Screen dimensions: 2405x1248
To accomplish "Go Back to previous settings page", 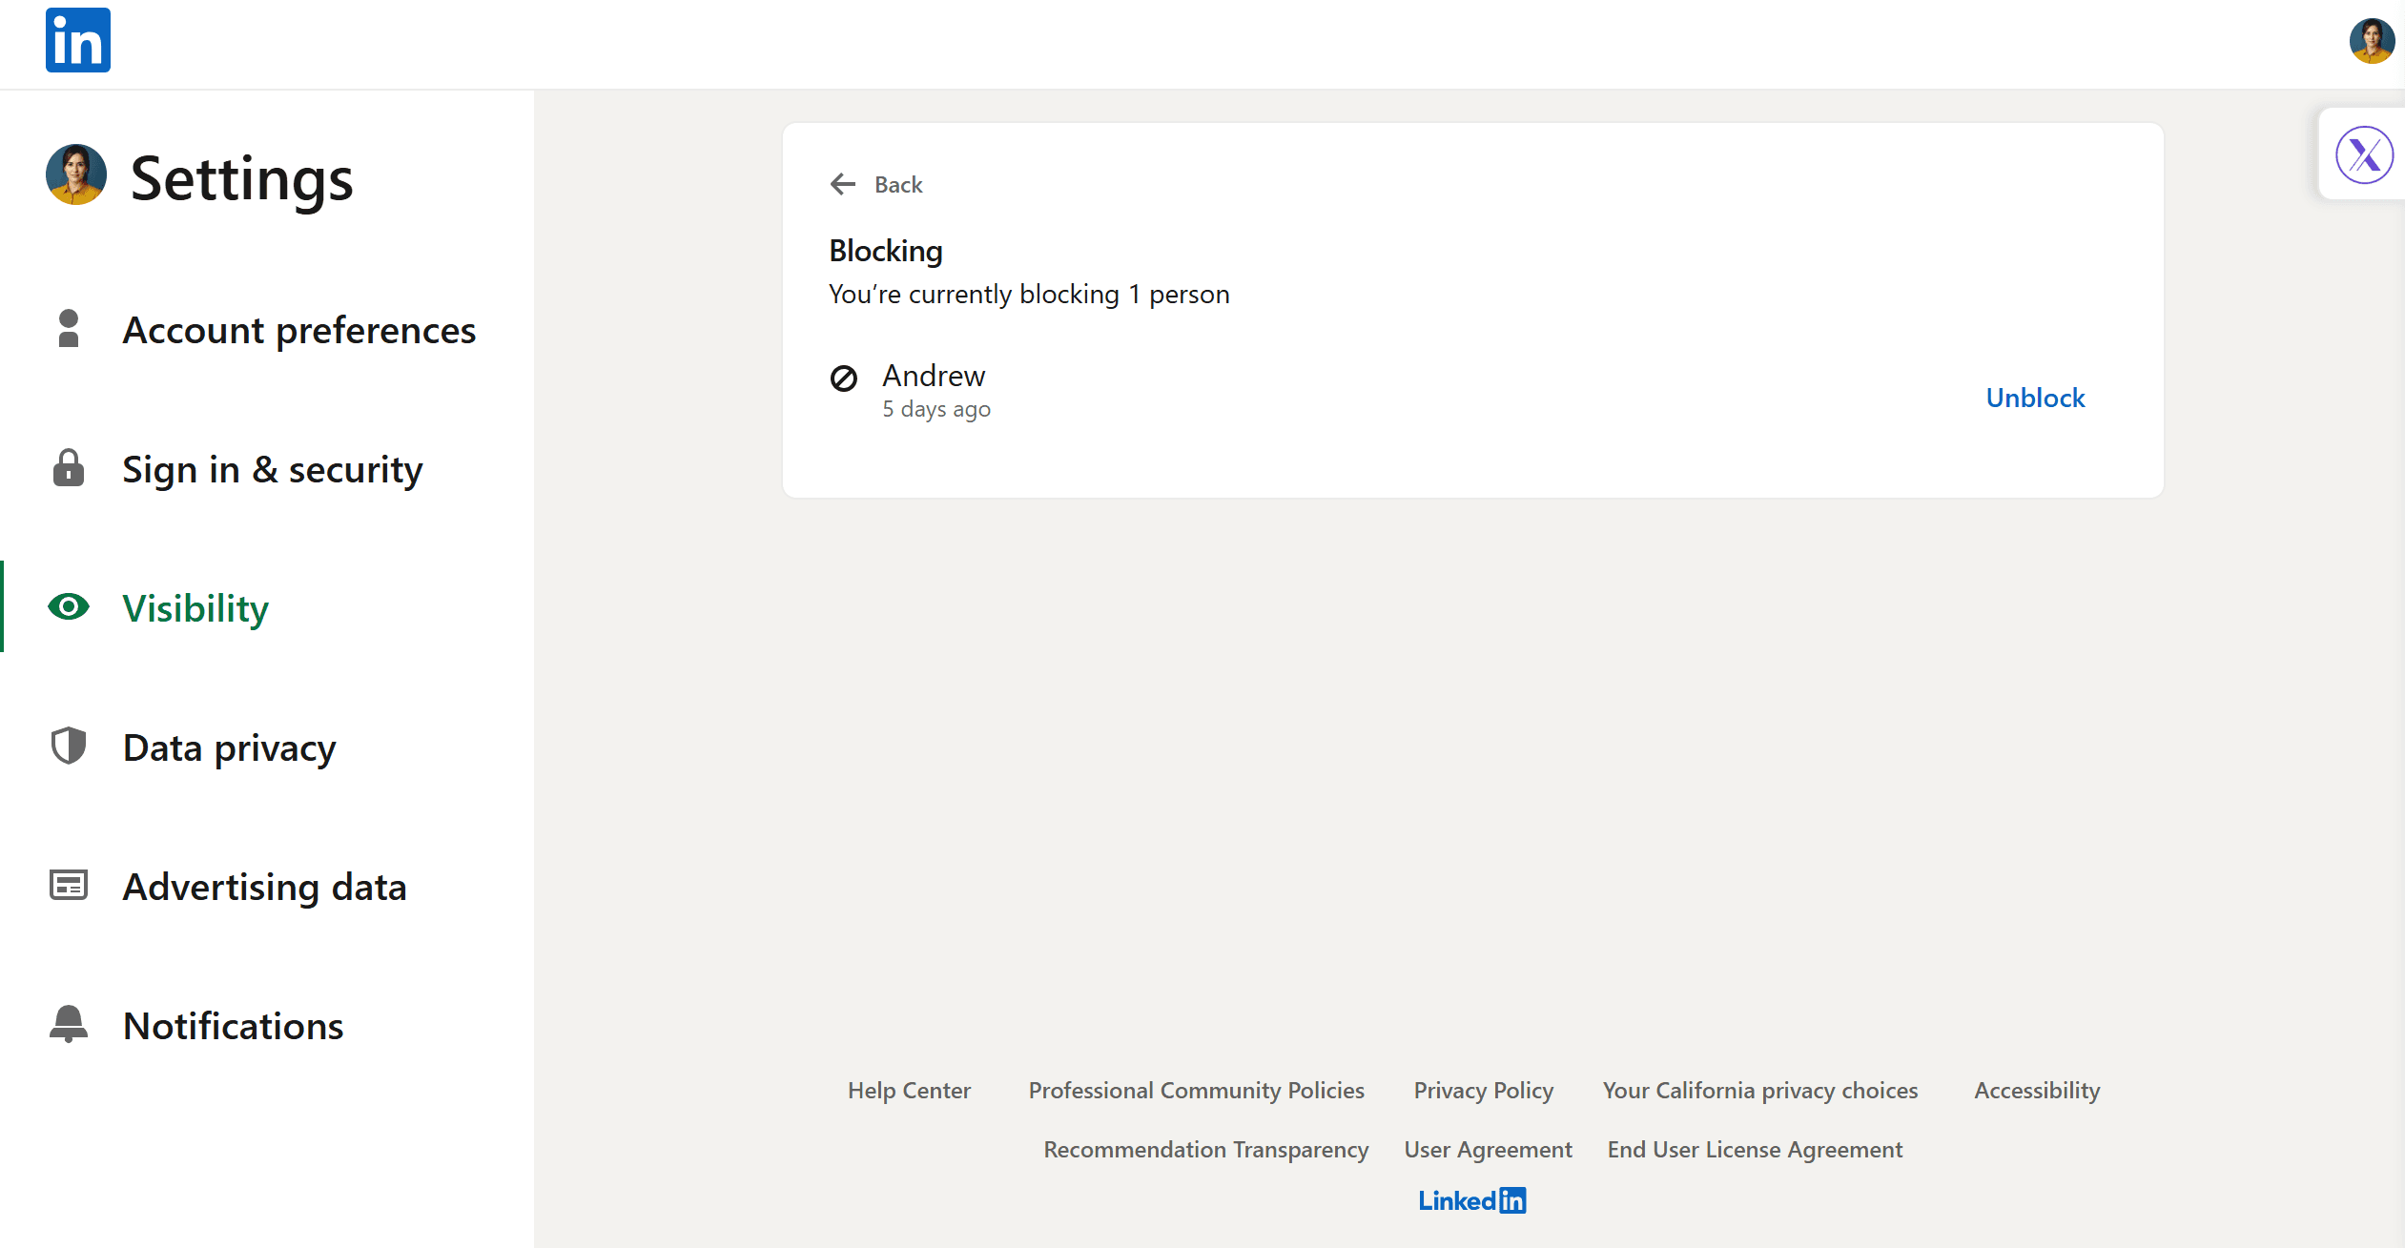I will pos(897,184).
